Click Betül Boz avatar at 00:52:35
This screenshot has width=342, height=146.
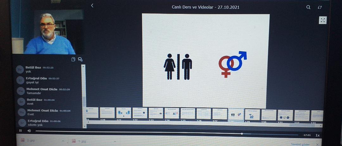point(20,70)
